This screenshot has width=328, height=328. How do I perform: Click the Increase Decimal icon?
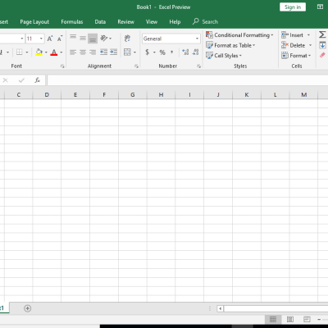pos(185,52)
